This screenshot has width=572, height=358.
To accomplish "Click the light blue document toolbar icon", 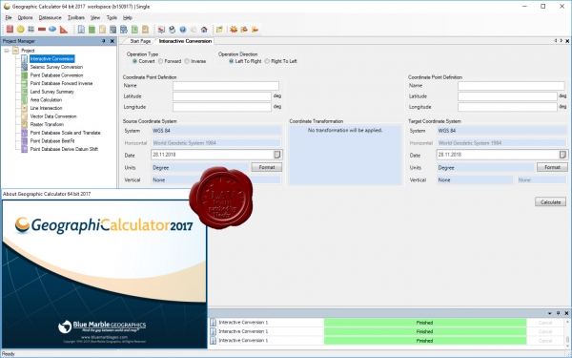I will tap(81, 30).
